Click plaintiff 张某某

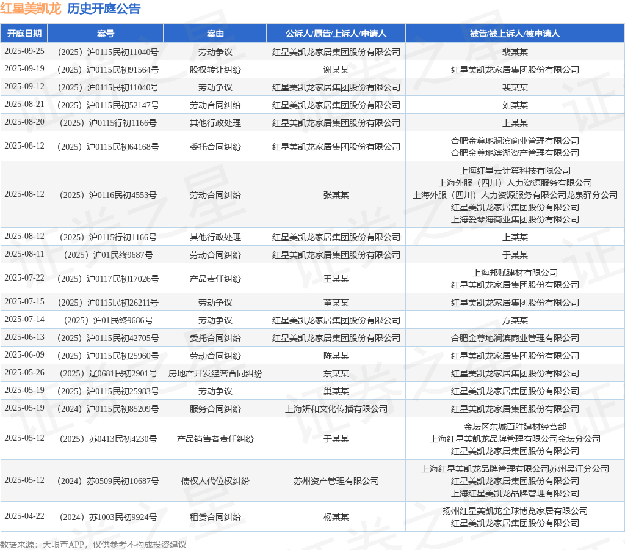point(336,195)
